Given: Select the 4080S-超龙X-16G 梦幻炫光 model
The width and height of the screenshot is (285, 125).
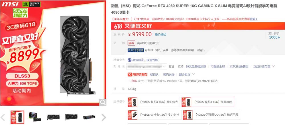Looking at the screenshot, I should 154,102.
